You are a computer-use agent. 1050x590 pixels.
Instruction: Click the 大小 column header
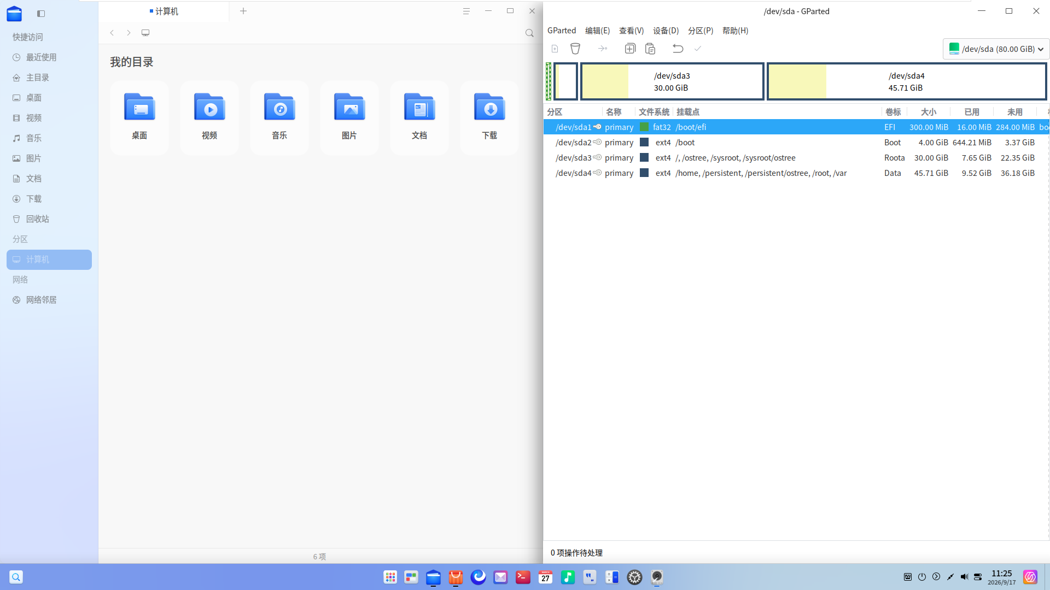(x=928, y=112)
